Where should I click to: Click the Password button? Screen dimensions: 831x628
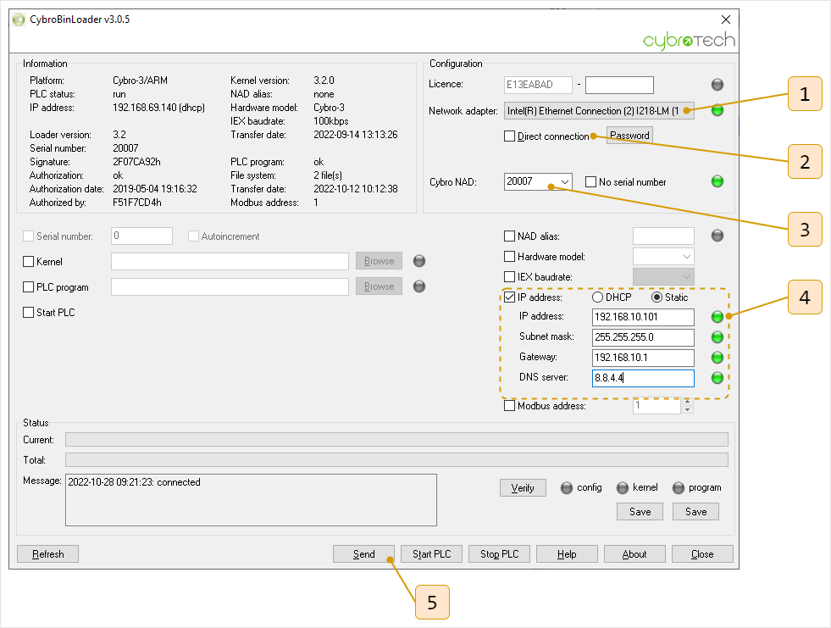[629, 136]
